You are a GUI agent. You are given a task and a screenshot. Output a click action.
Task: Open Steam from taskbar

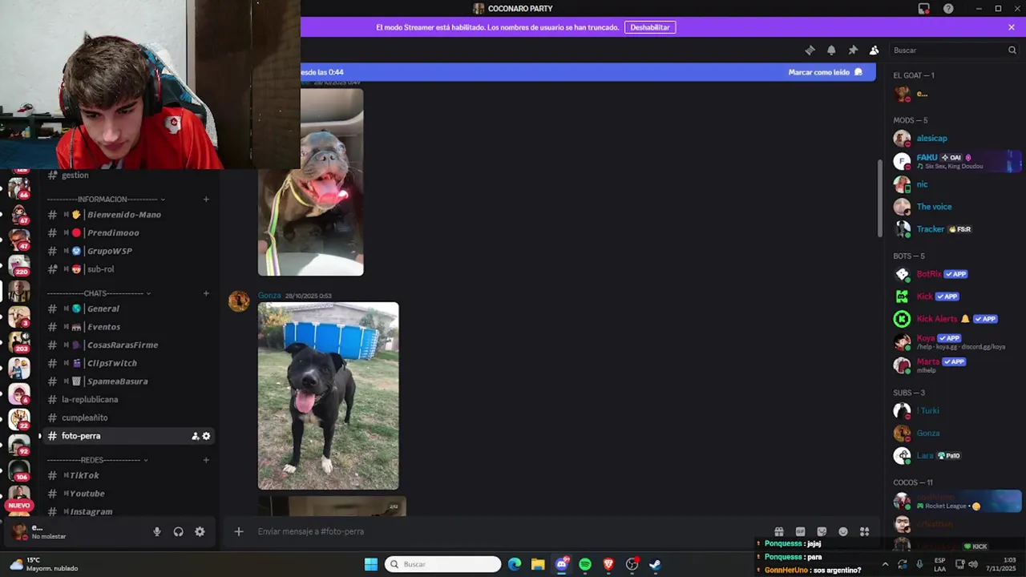coord(655,564)
